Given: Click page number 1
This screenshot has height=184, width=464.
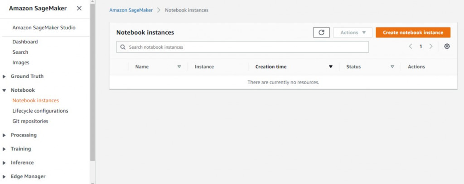Looking at the screenshot, I should point(420,47).
